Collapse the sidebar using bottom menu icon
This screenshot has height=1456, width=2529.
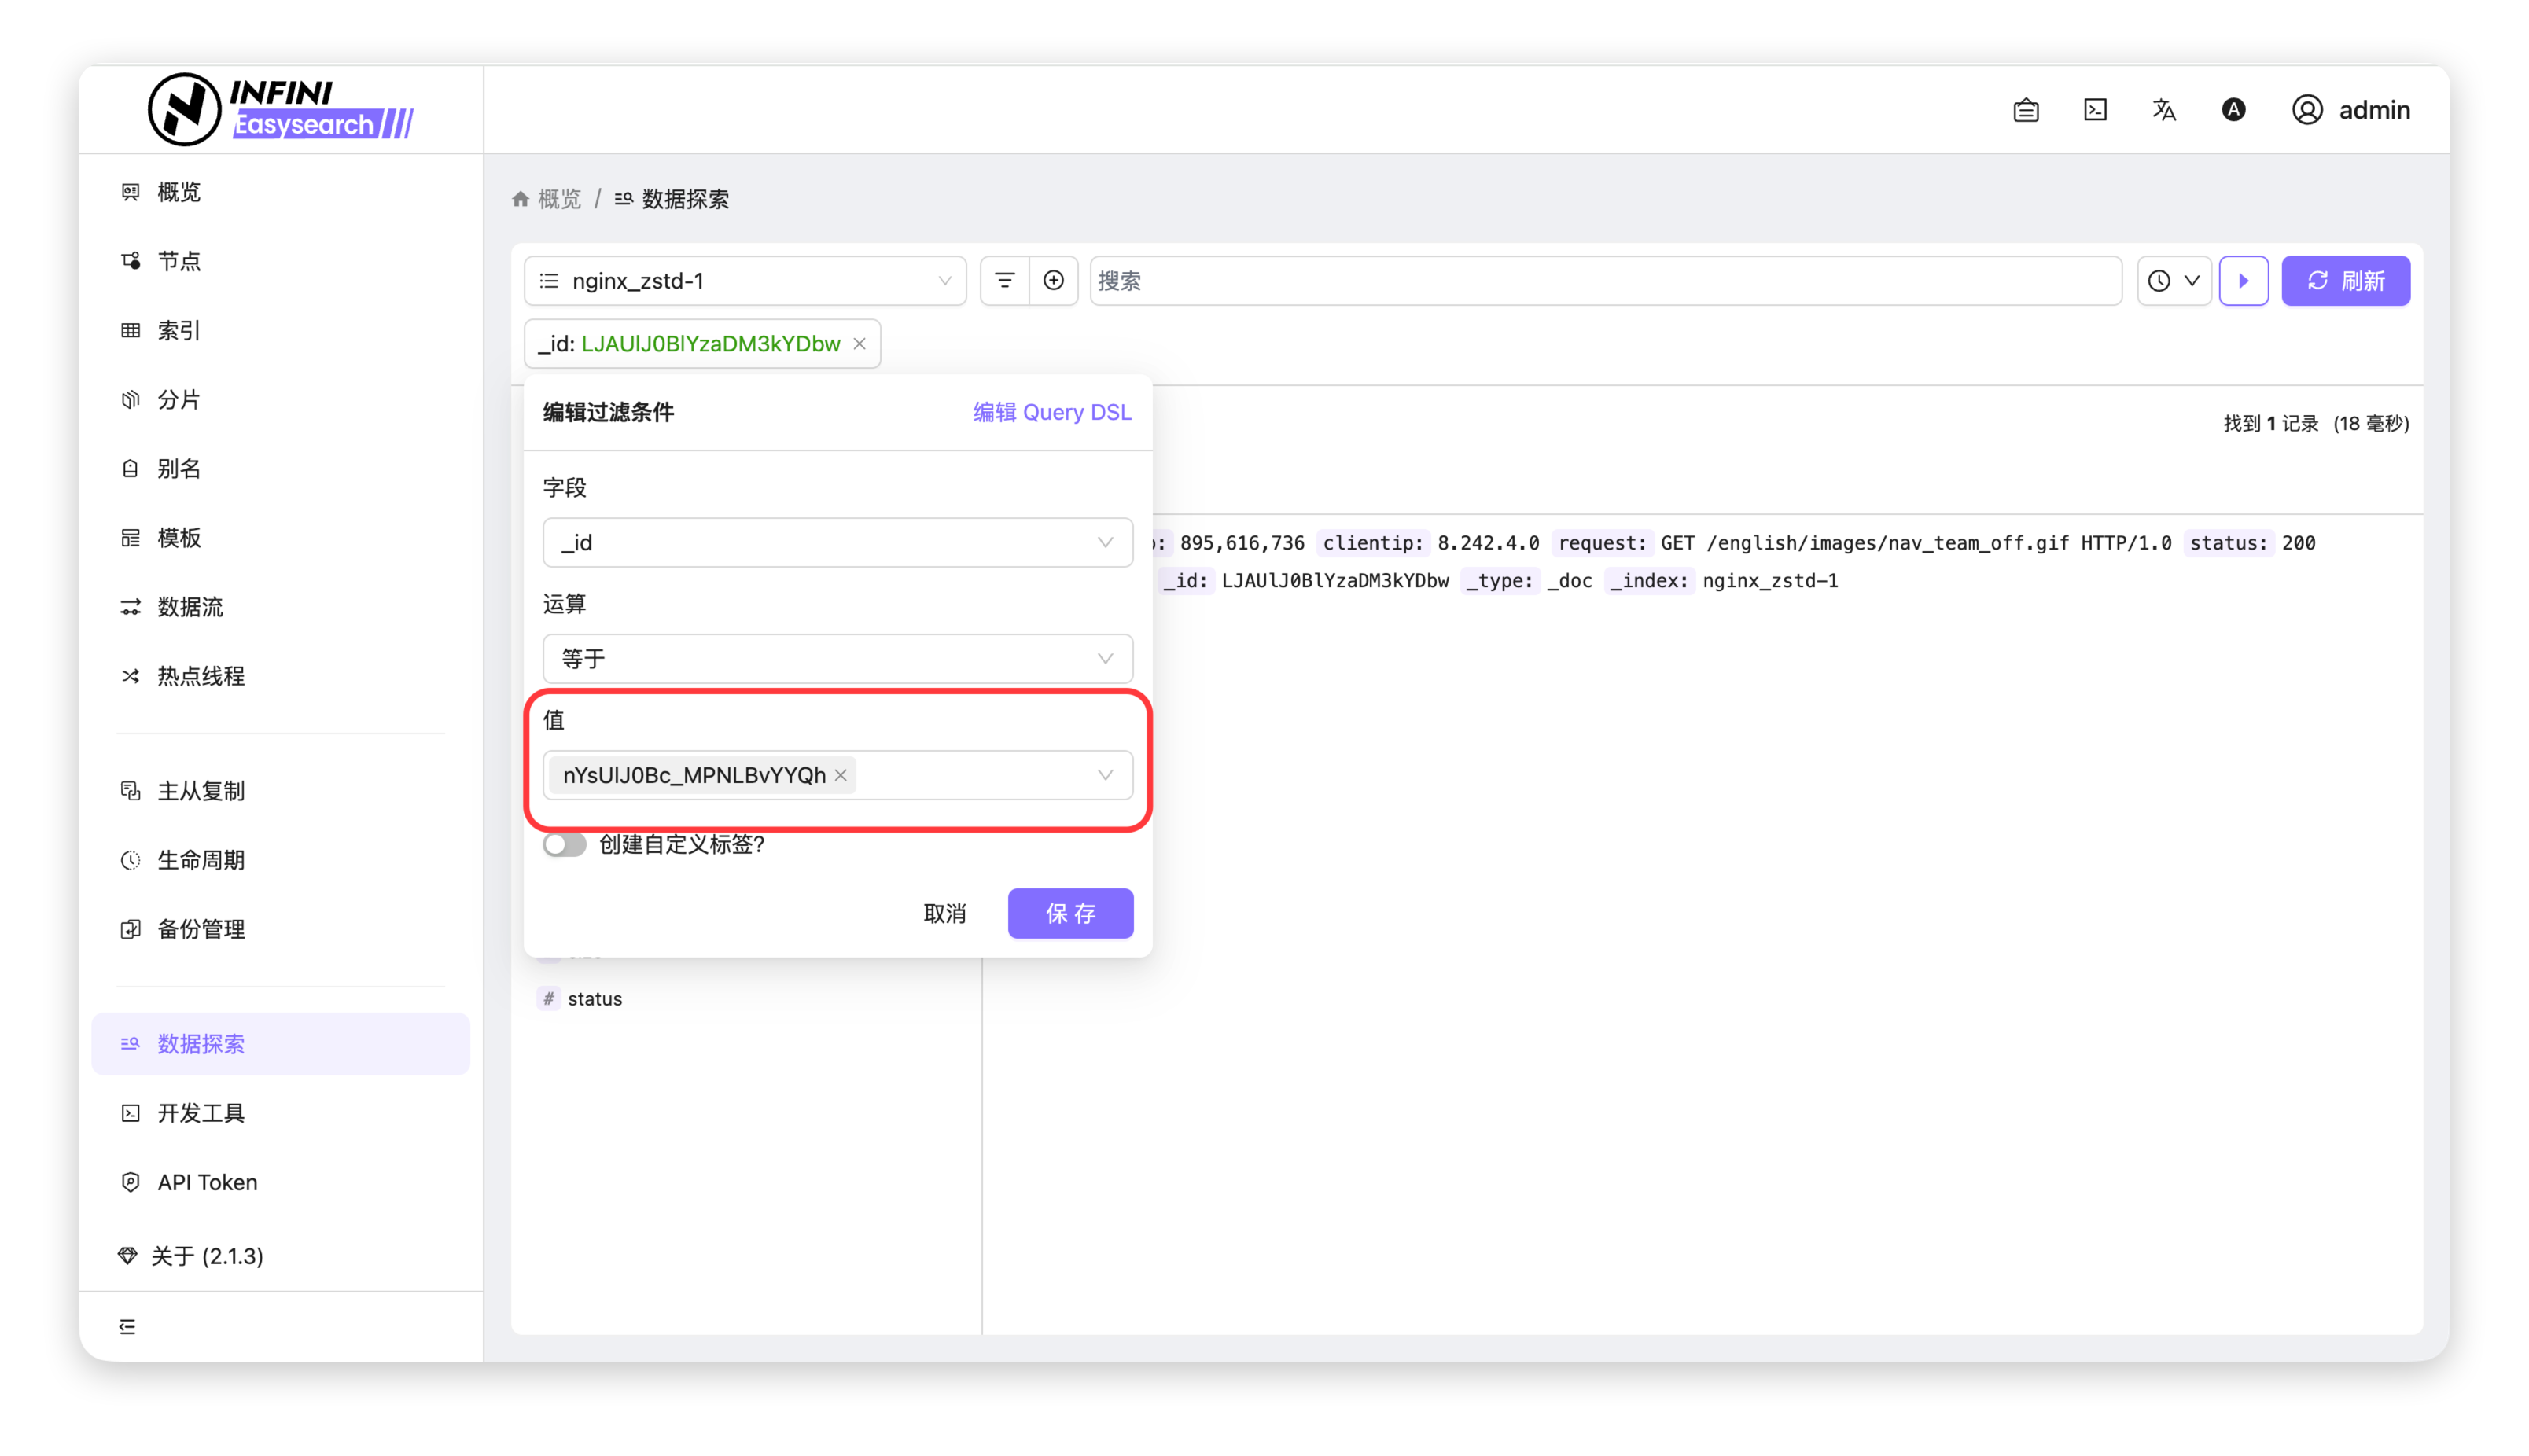pos(127,1326)
